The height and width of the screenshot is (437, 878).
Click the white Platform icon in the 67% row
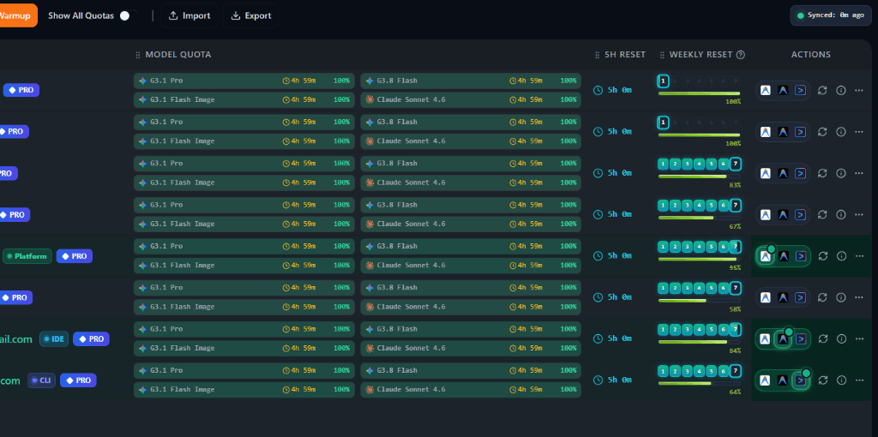pos(766,214)
